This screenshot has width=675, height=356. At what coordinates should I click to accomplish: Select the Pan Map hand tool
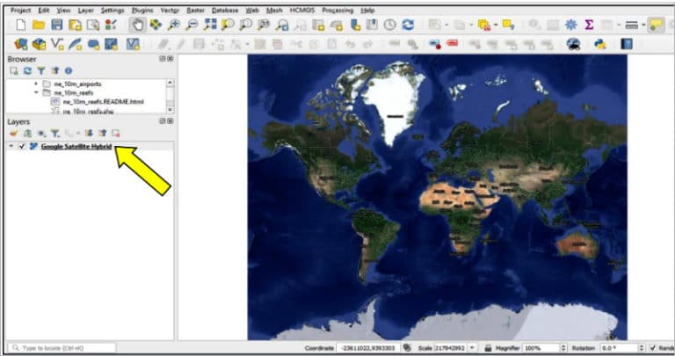pos(137,25)
